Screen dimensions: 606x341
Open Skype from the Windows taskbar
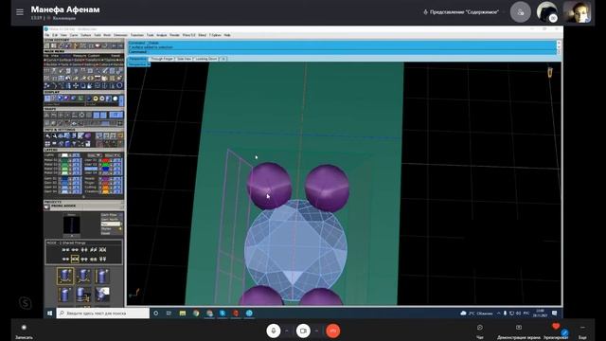(x=223, y=314)
